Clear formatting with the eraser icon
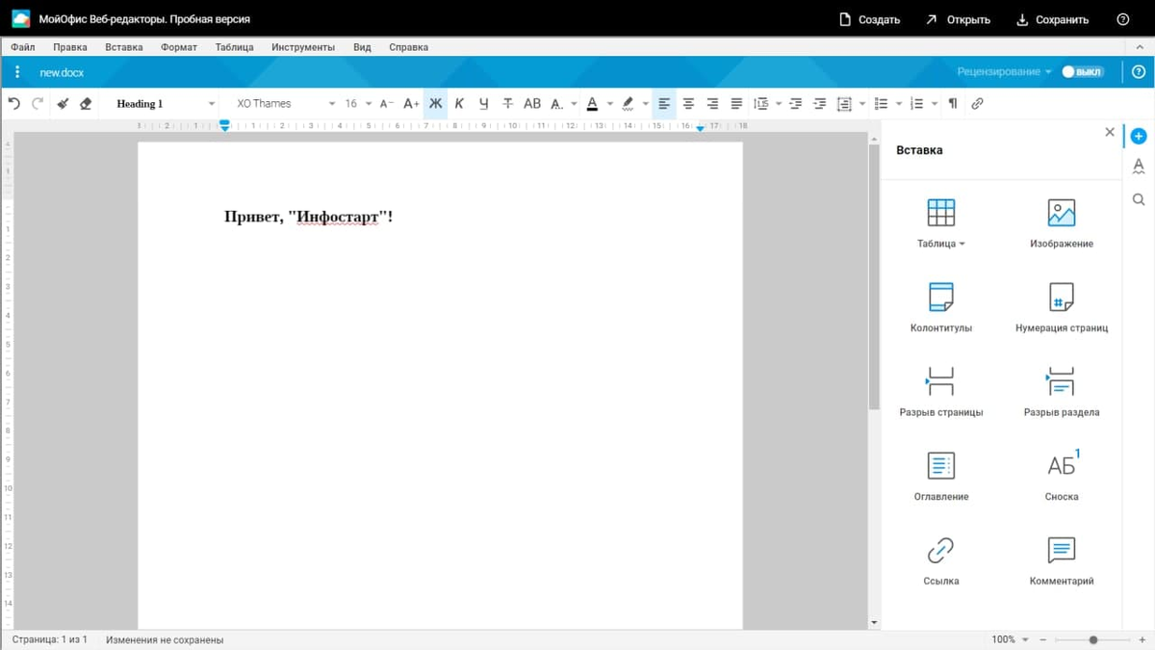This screenshot has height=650, width=1155. tap(86, 103)
